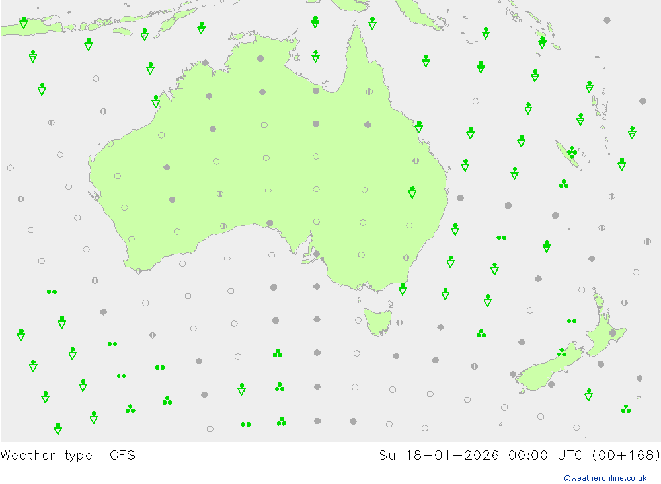The width and height of the screenshot is (661, 484).
Task: Click the shower symbol on the central Queensland coast
Action: [x=418, y=127]
